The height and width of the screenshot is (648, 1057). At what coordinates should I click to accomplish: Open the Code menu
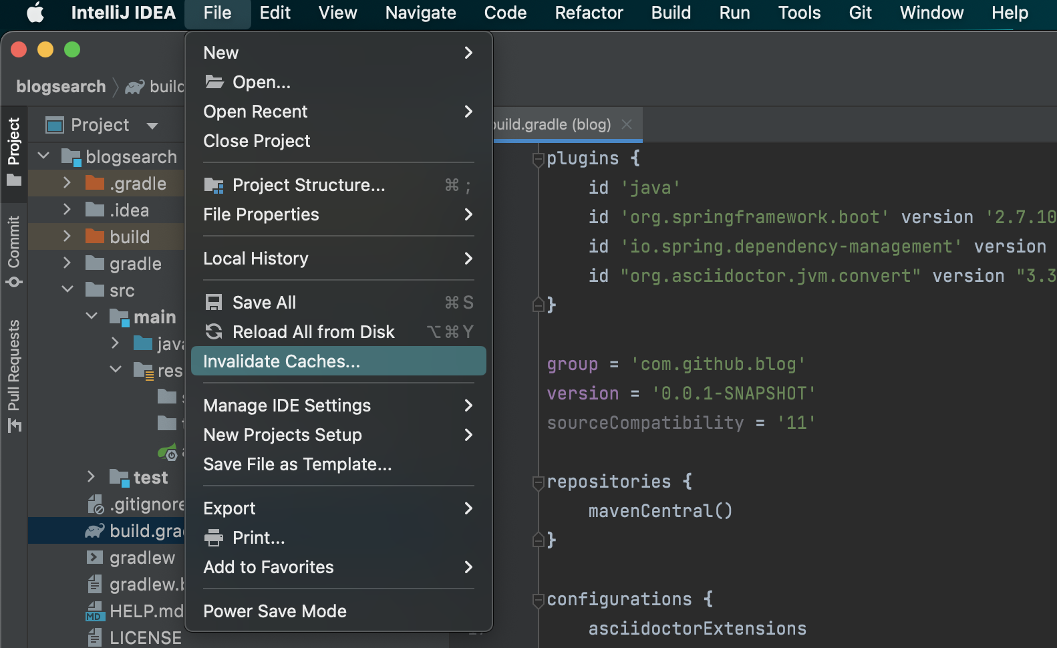point(505,13)
